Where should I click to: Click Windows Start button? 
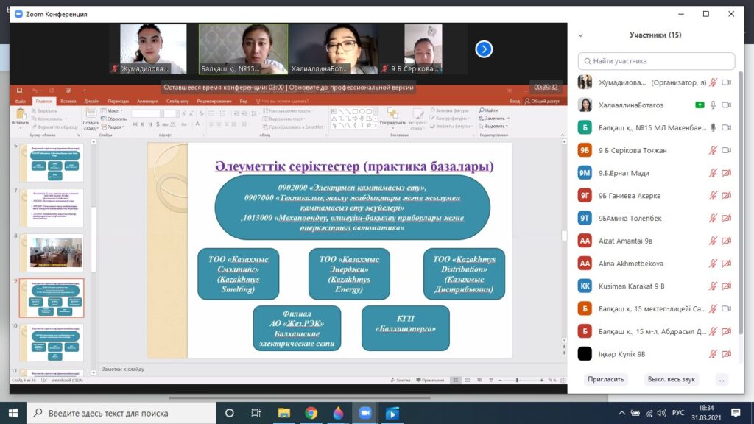(13, 413)
